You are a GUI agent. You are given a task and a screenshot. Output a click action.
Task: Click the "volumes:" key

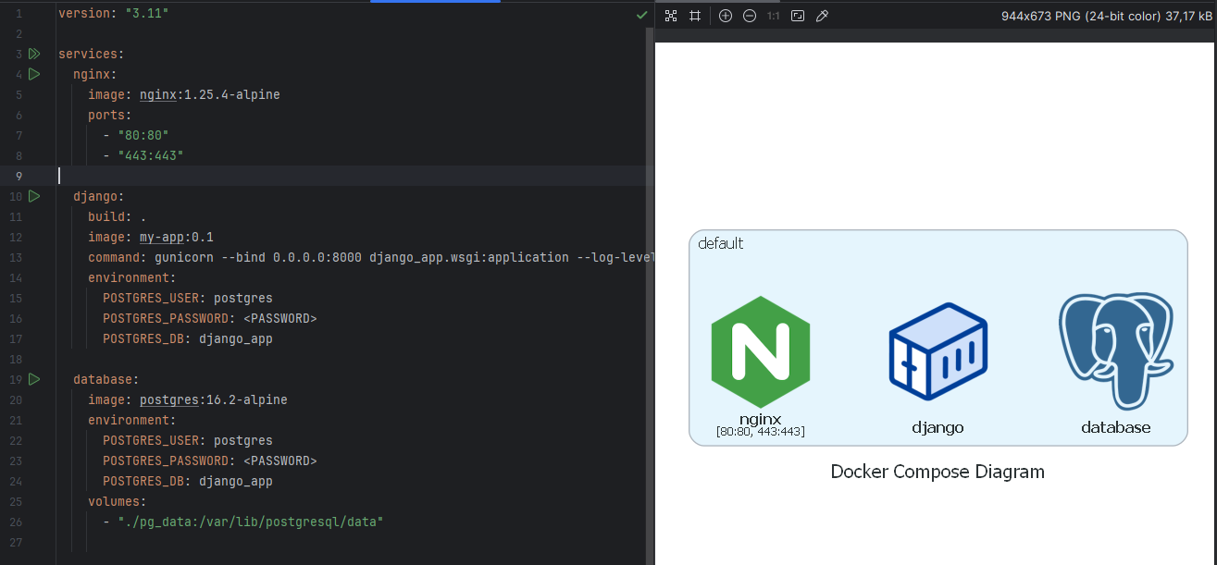118,501
